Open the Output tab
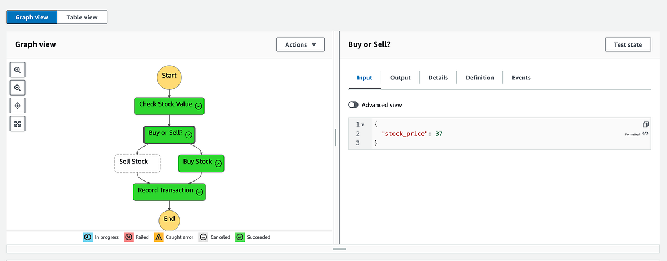Viewport: 667px width, 261px height. tap(400, 78)
